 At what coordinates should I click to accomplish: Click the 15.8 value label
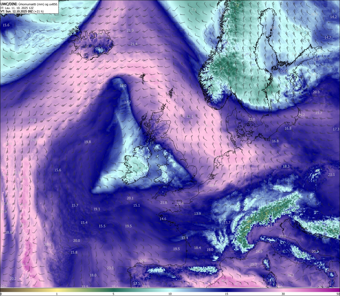click(x=74, y=252)
